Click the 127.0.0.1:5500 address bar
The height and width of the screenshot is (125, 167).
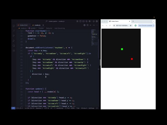(x=122, y=26)
